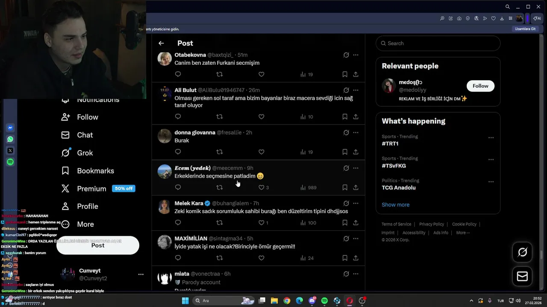The width and height of the screenshot is (547, 307).
Task: Focus the X Search field
Action: point(438,43)
